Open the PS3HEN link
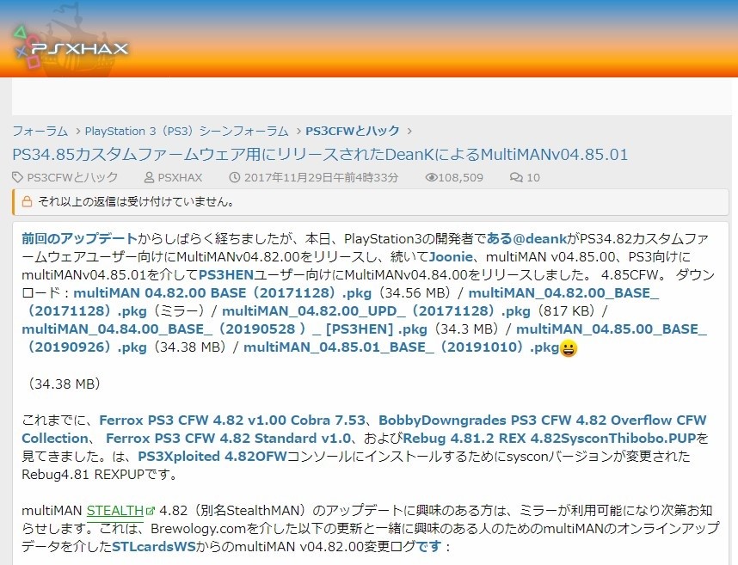 [226, 274]
